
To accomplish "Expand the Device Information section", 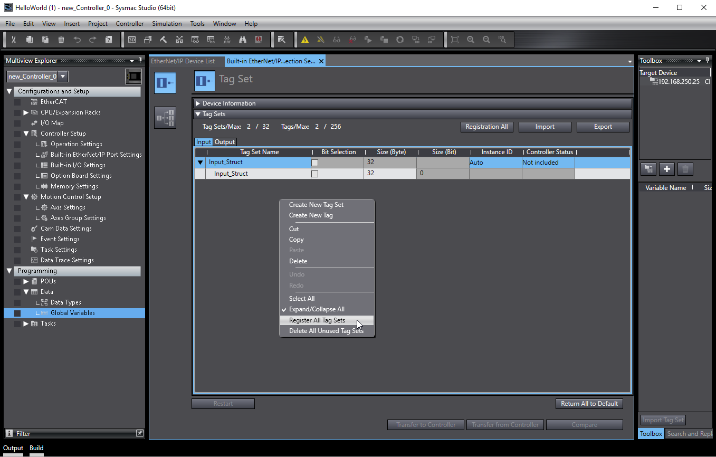I will [198, 103].
